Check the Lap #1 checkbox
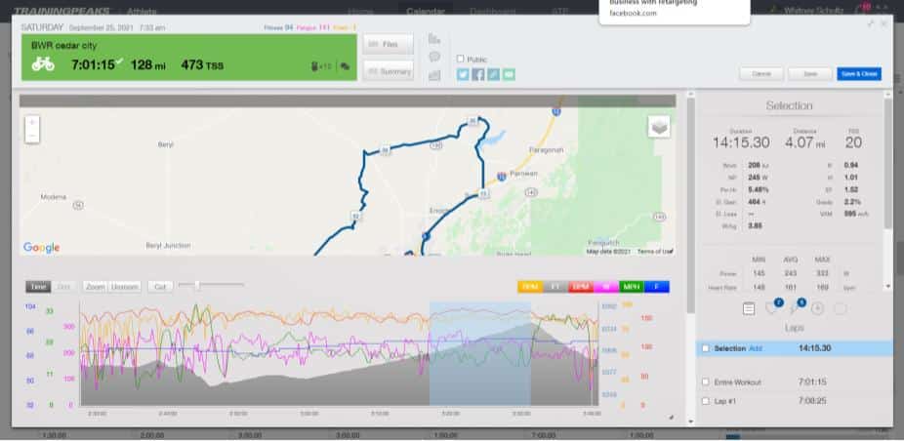 [x=705, y=401]
